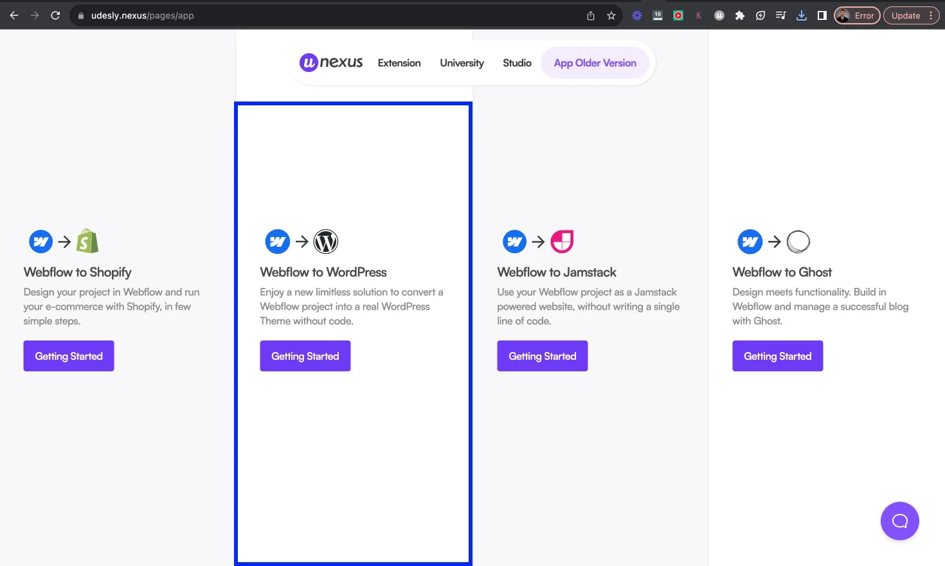The image size is (945, 566).
Task: Bookmark this page with the star icon
Action: click(611, 15)
